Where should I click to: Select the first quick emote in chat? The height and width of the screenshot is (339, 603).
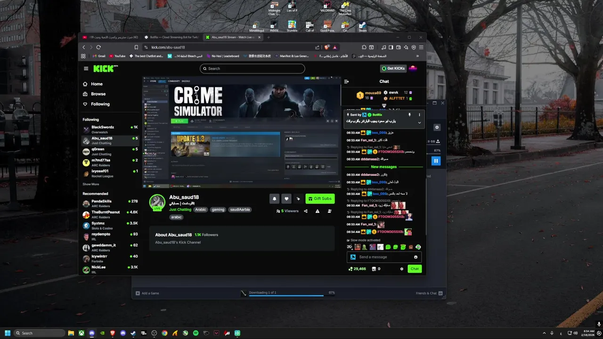(350, 247)
